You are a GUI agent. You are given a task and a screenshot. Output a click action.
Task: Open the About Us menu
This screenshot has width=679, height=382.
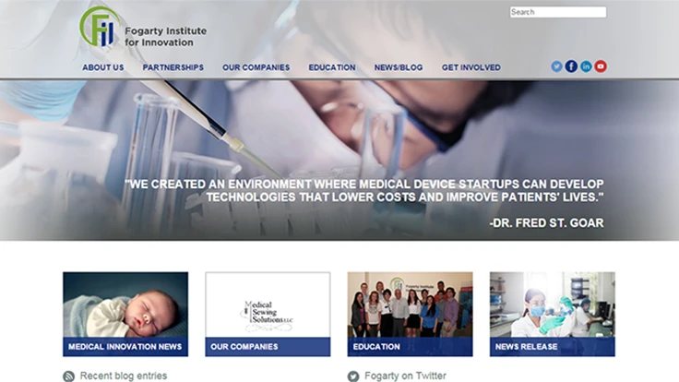(103, 67)
